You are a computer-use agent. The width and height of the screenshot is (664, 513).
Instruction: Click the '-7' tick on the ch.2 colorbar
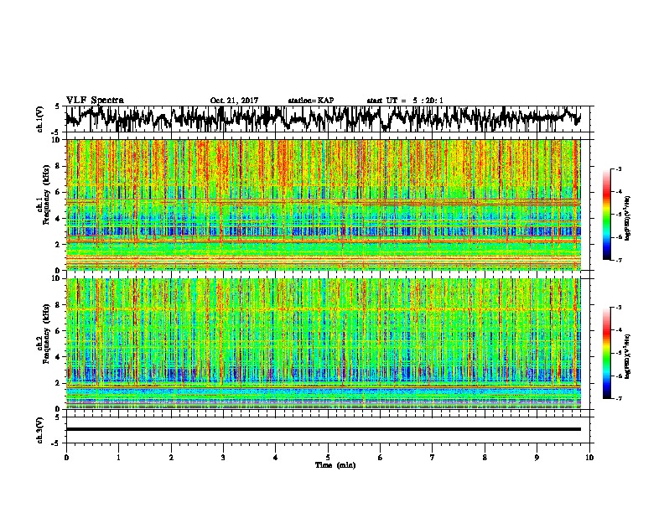coord(619,399)
